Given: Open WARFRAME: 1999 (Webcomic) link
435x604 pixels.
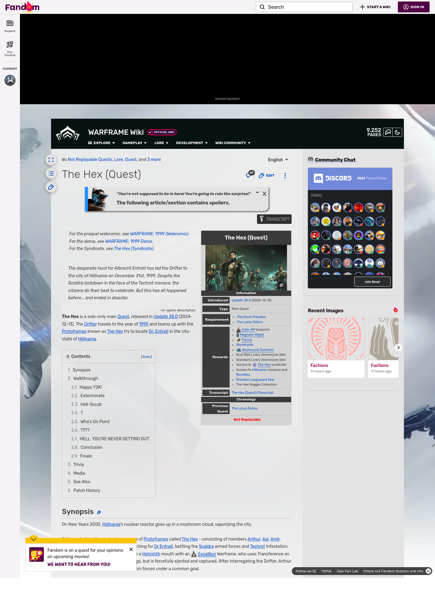Looking at the screenshot, I should (x=159, y=234).
